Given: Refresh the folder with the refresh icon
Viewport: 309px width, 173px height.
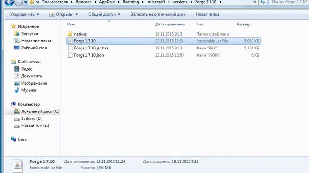Looking at the screenshot, I should point(263,2).
